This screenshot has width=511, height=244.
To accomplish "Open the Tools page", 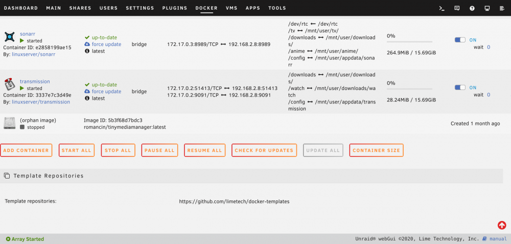I will tap(277, 8).
